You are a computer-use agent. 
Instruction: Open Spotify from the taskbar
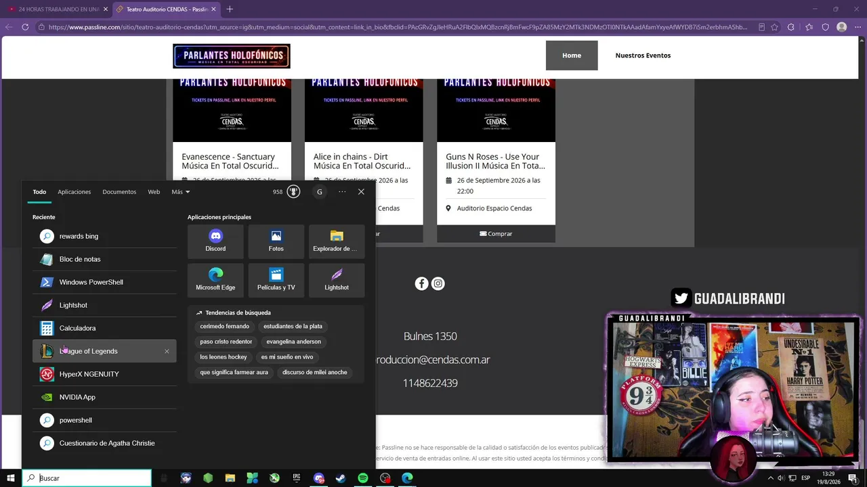(x=363, y=478)
